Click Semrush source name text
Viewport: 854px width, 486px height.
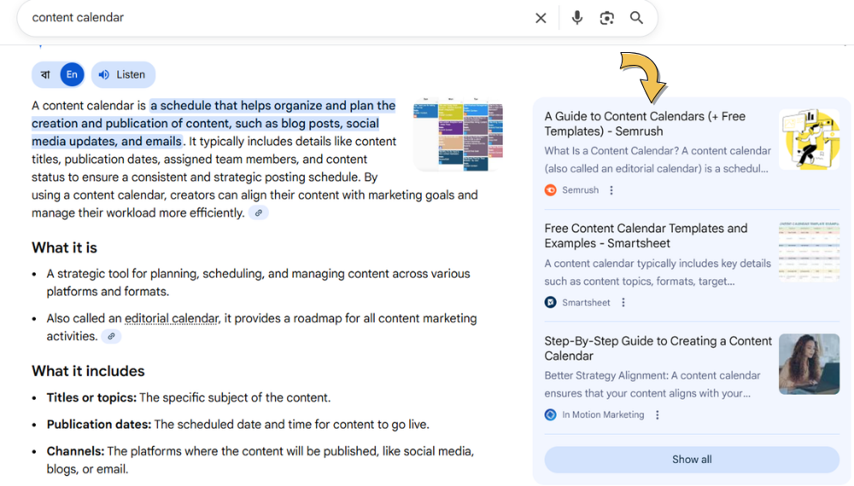point(580,190)
